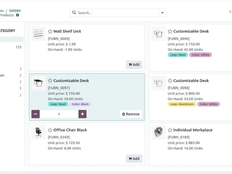The height and width of the screenshot is (174, 232).
Task: Open the Office Chair Black thumbnail
Action: click(39, 132)
